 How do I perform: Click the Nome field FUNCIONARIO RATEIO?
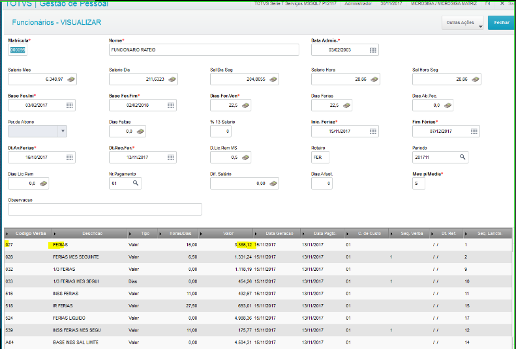(x=204, y=50)
